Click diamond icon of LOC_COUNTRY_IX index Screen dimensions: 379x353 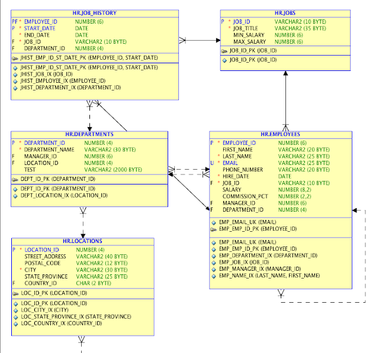pos(16,324)
